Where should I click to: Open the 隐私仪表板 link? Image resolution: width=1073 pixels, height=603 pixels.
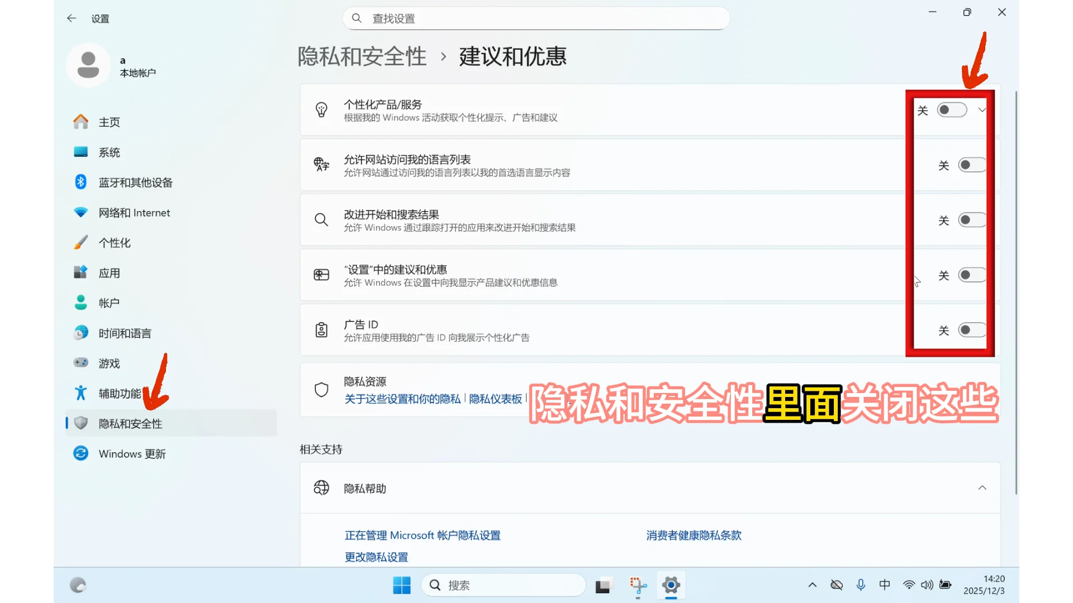495,399
